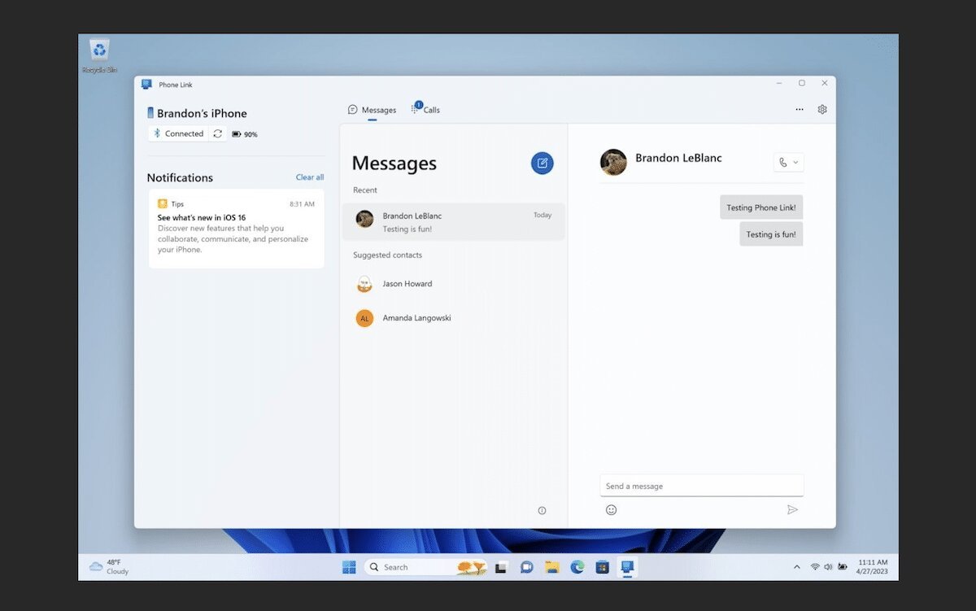Open the emoji picker
976x611 pixels.
611,510
